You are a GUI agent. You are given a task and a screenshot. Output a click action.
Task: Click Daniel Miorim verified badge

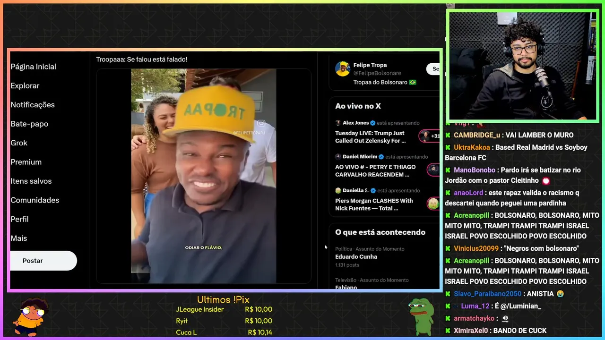click(x=381, y=157)
